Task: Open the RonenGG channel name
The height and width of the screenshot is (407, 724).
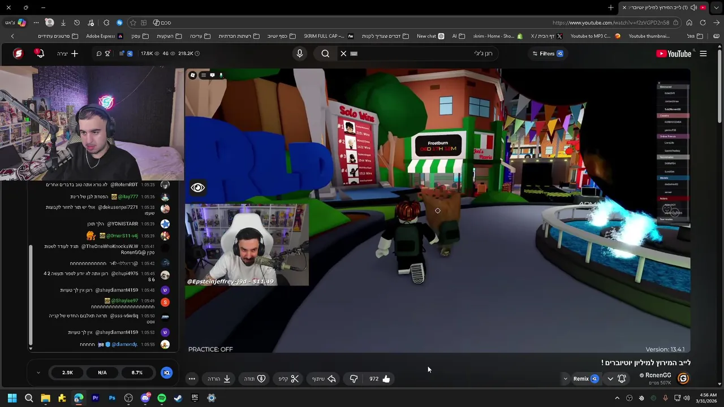Action: tap(658, 375)
